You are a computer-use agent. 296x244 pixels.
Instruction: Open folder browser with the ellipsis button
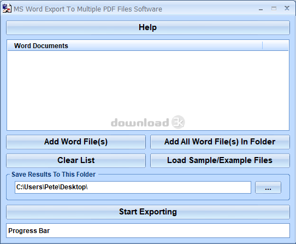[x=268, y=187]
